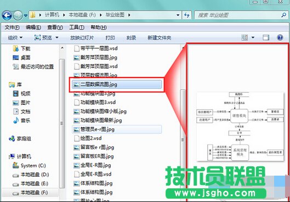Viewport: 290px width, 202px height.
Task: Click 新建文件夹 in the toolbar
Action: tap(159, 38)
